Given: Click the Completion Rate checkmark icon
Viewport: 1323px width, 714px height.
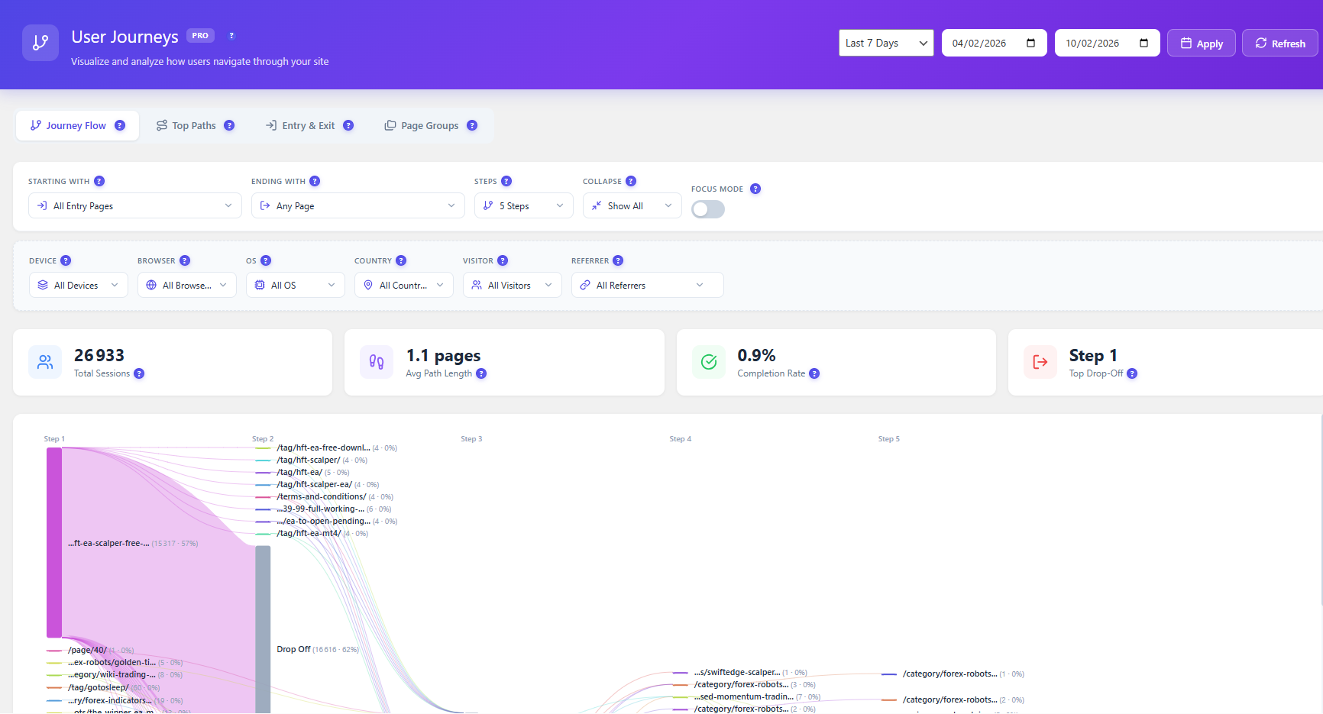Looking at the screenshot, I should tap(708, 362).
